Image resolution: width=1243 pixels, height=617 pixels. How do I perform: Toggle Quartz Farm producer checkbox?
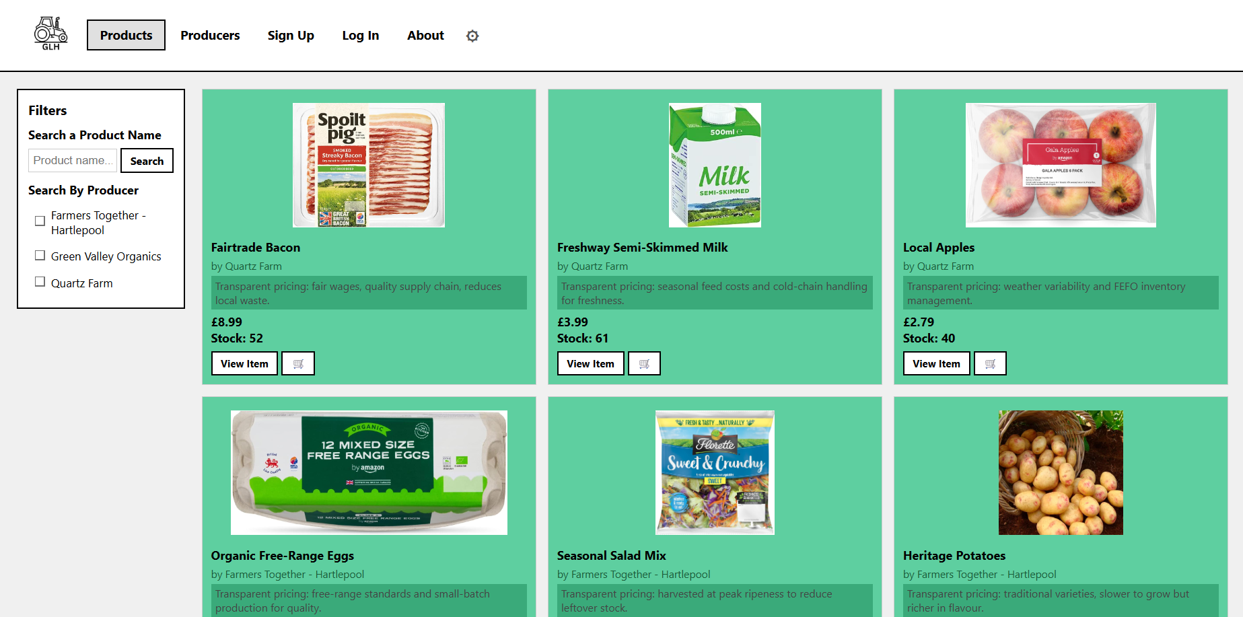[40, 282]
